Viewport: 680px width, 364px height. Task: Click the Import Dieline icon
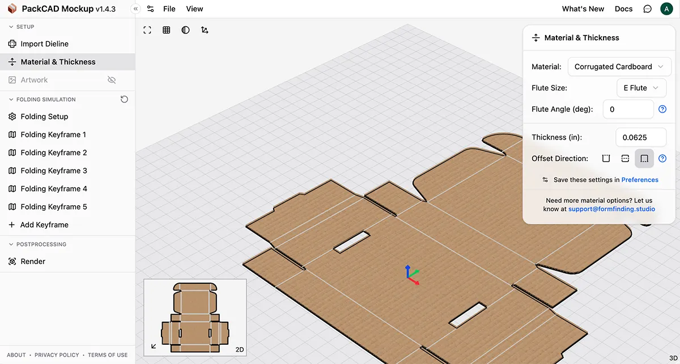point(12,44)
